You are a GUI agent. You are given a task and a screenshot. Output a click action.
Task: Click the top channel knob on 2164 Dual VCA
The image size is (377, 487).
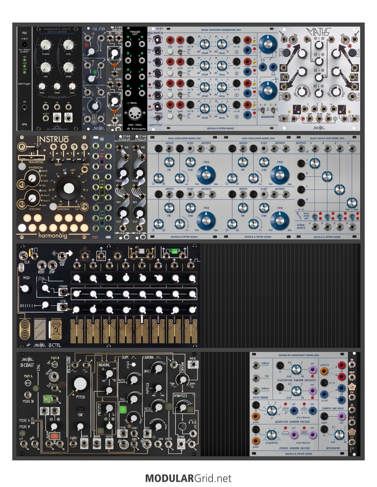tap(114, 54)
